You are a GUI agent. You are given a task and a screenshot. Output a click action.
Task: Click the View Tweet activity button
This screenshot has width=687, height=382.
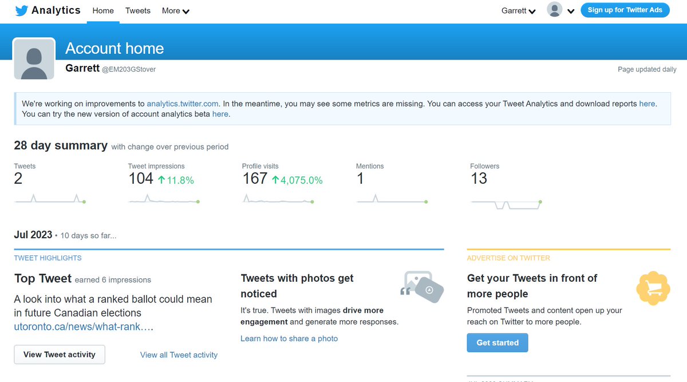pyautogui.click(x=60, y=355)
